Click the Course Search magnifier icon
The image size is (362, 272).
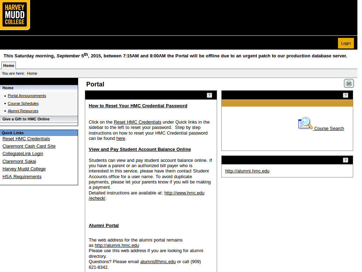305,123
